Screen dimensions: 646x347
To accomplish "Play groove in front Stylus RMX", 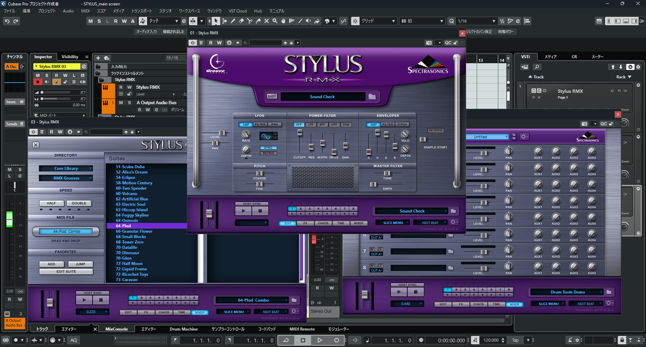I will (243, 211).
